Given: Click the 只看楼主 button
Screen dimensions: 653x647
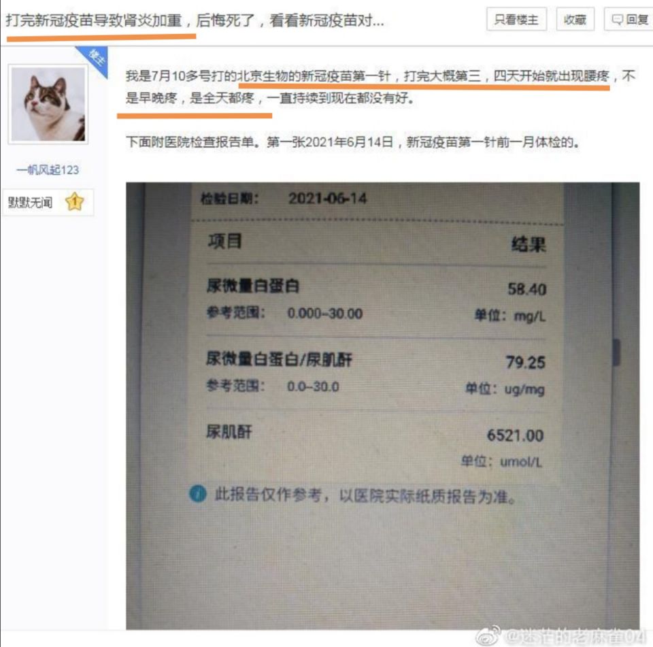Looking at the screenshot, I should coord(516,19).
